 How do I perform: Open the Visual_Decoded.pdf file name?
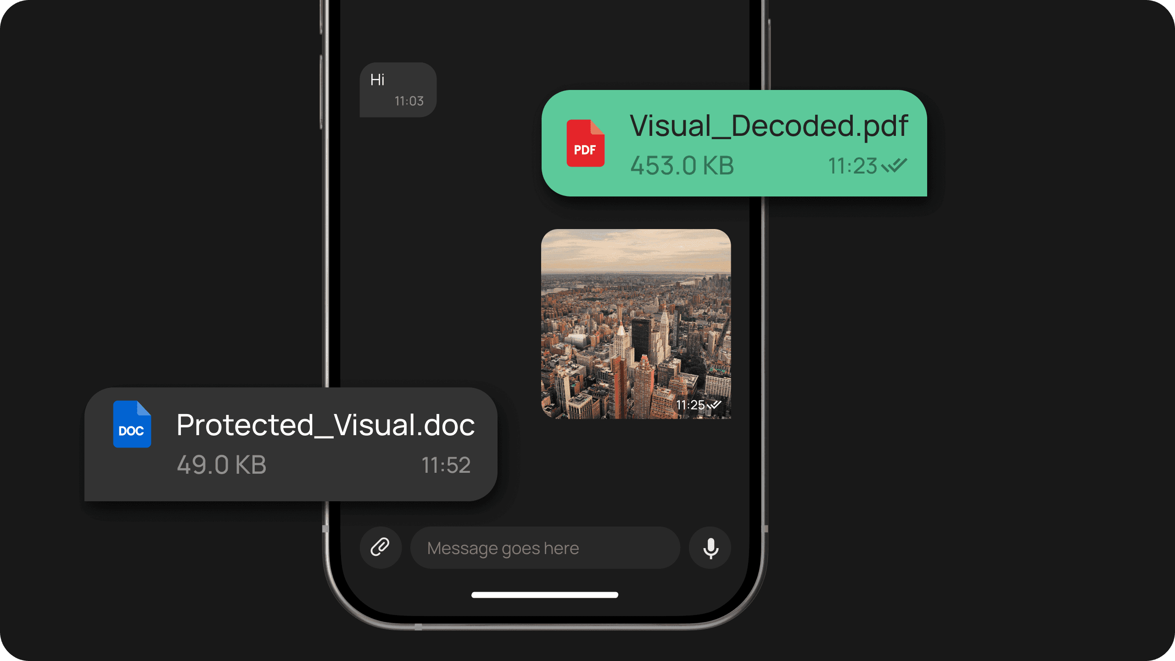(768, 125)
